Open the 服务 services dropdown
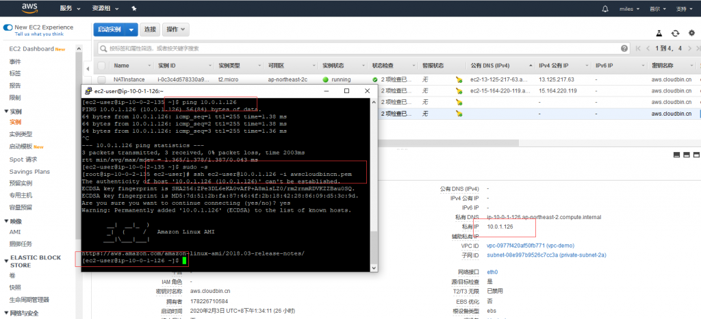 (x=71, y=8)
